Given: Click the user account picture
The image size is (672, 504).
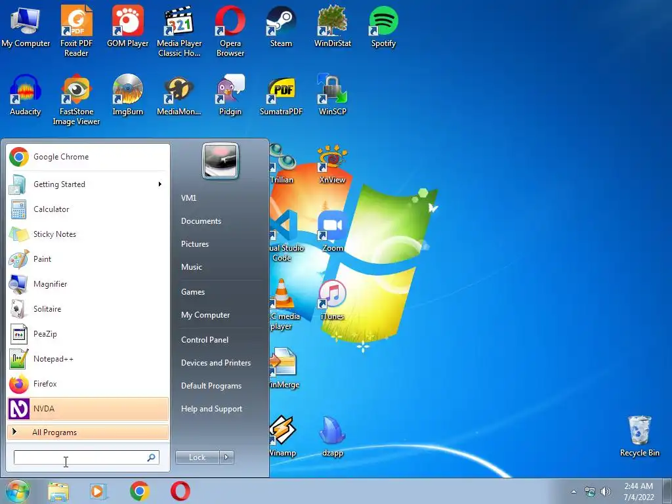Looking at the screenshot, I should click(220, 161).
